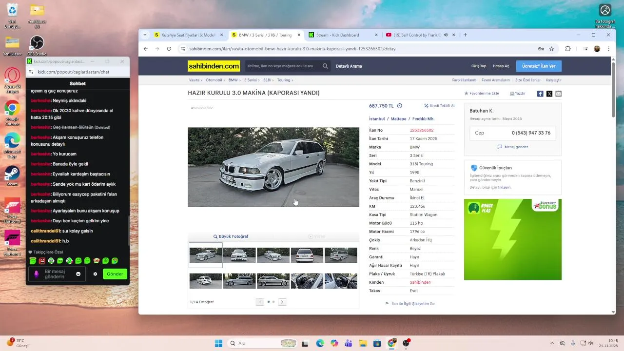Select the first car photo thumbnail
The image size is (624, 351).
(206, 255)
